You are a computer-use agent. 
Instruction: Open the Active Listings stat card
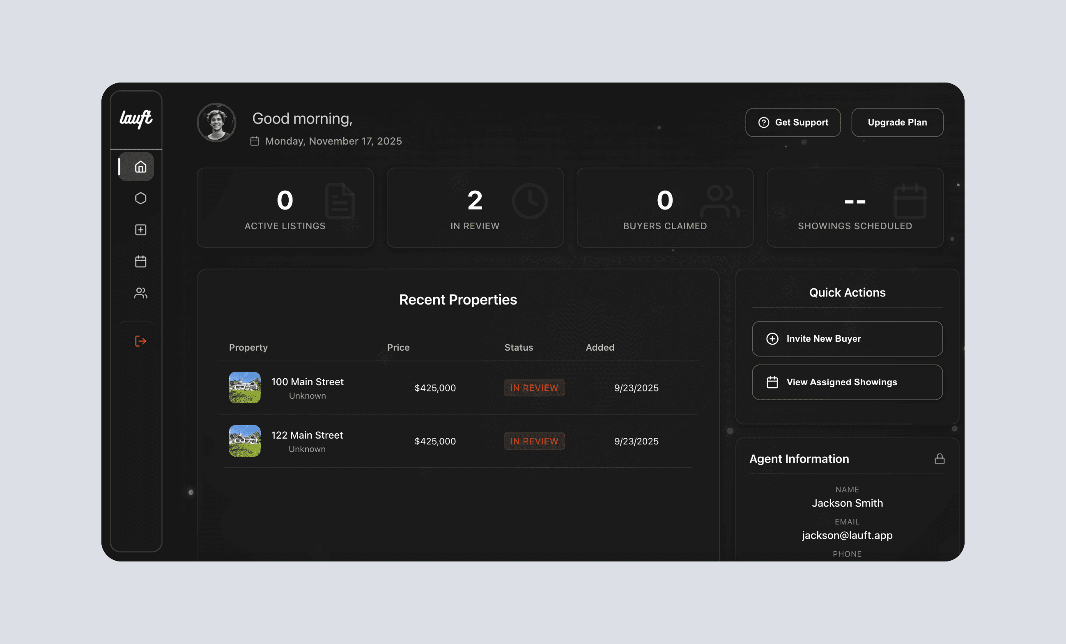285,208
